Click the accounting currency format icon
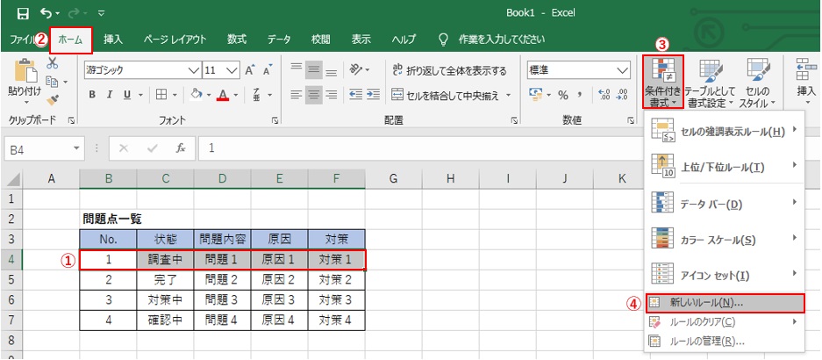The width and height of the screenshot is (822, 360). [535, 95]
